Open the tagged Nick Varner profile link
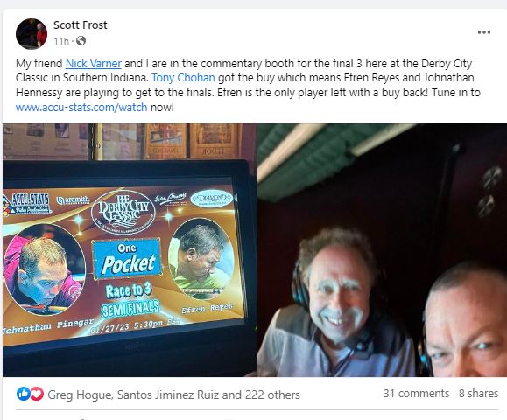 click(94, 63)
